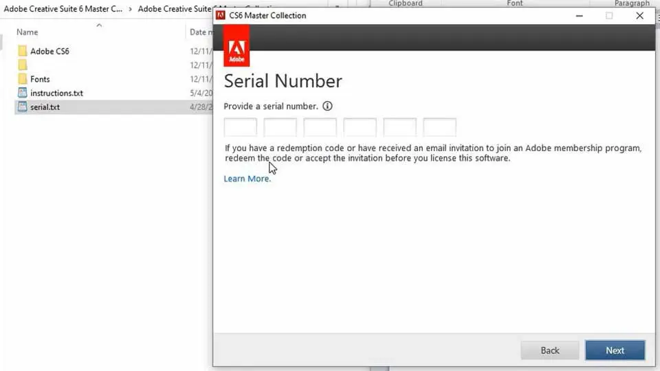
Task: Click the third serial number field
Action: point(320,127)
